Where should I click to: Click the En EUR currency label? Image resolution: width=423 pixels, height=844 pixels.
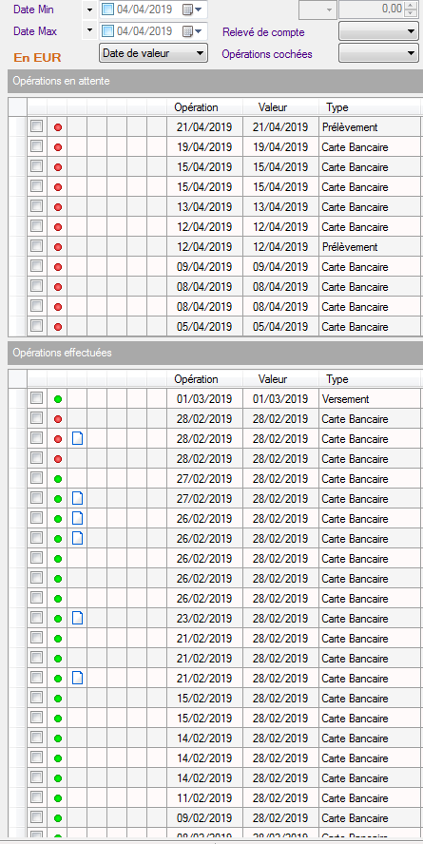37,58
